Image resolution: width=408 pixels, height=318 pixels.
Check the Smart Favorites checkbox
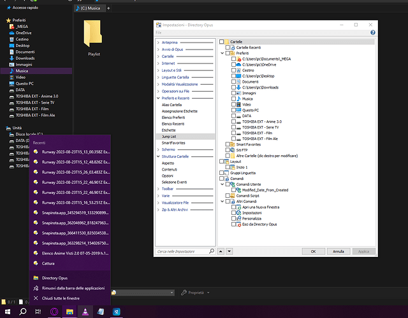[x=228, y=144]
